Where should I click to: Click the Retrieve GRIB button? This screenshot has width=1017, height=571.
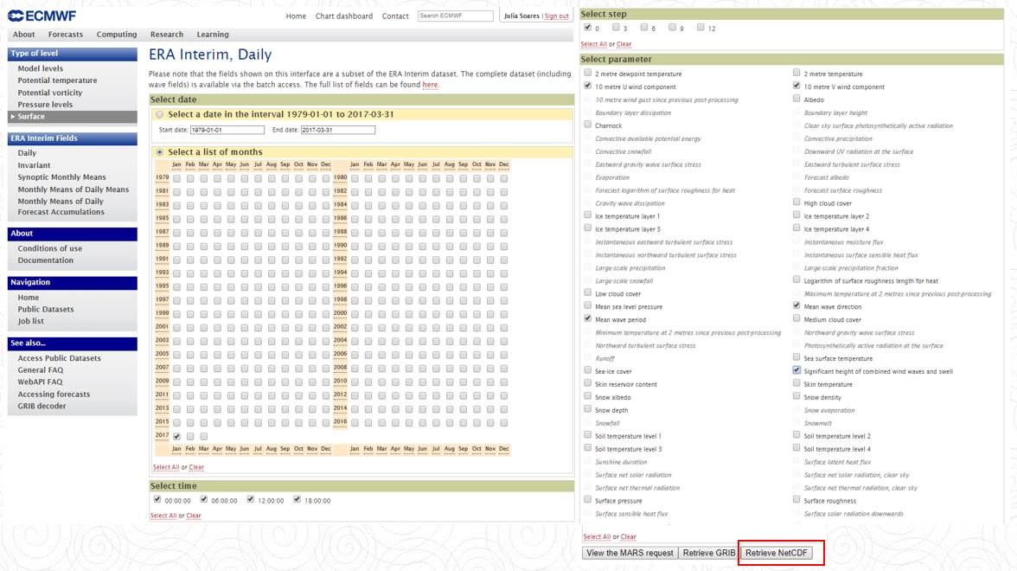(709, 553)
